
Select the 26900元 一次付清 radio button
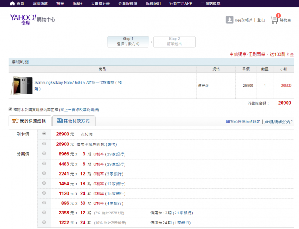coord(44,134)
